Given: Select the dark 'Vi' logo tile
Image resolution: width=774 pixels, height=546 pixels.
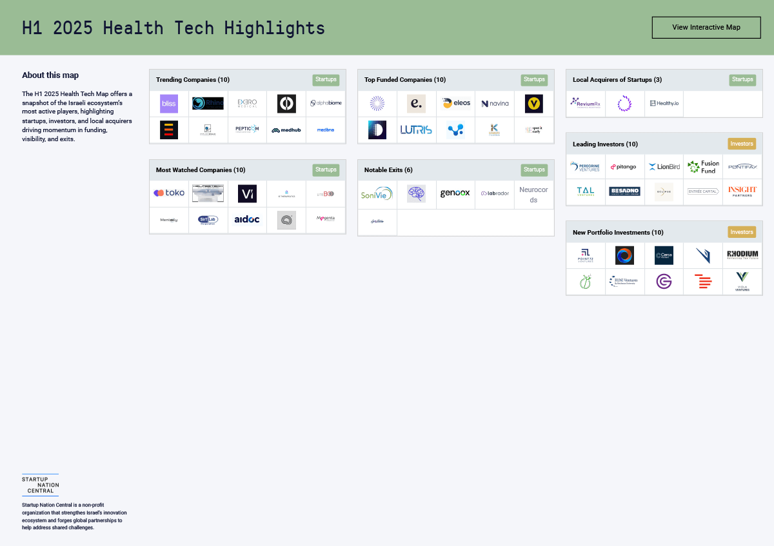Looking at the screenshot, I should [247, 193].
